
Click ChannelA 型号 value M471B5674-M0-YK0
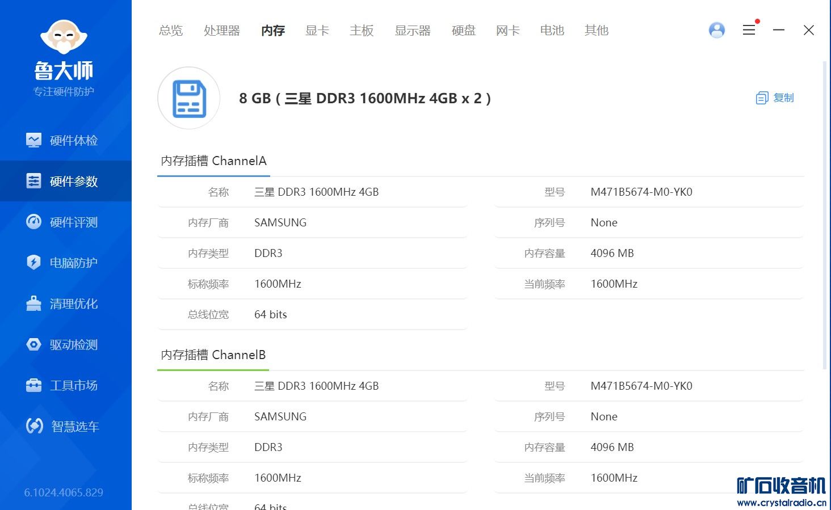click(x=641, y=192)
